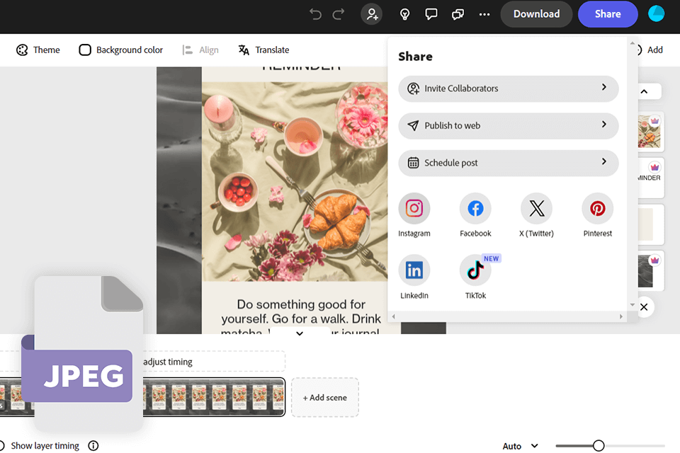Select the MINDER text template thumbnail
This screenshot has width=680, height=453.
click(650, 178)
